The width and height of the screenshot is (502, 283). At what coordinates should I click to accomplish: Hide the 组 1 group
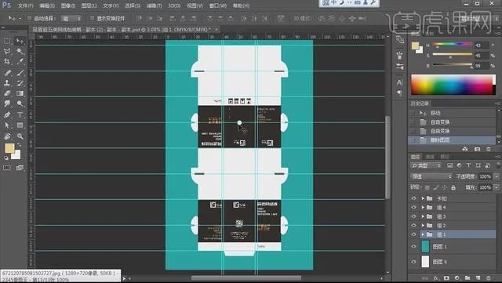pyautogui.click(x=413, y=234)
